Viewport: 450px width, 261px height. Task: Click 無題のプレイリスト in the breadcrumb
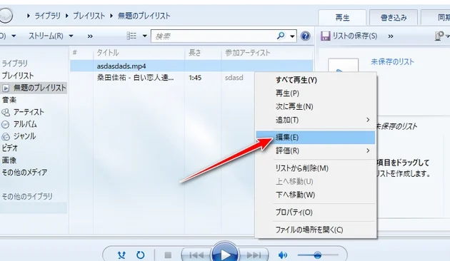[144, 16]
